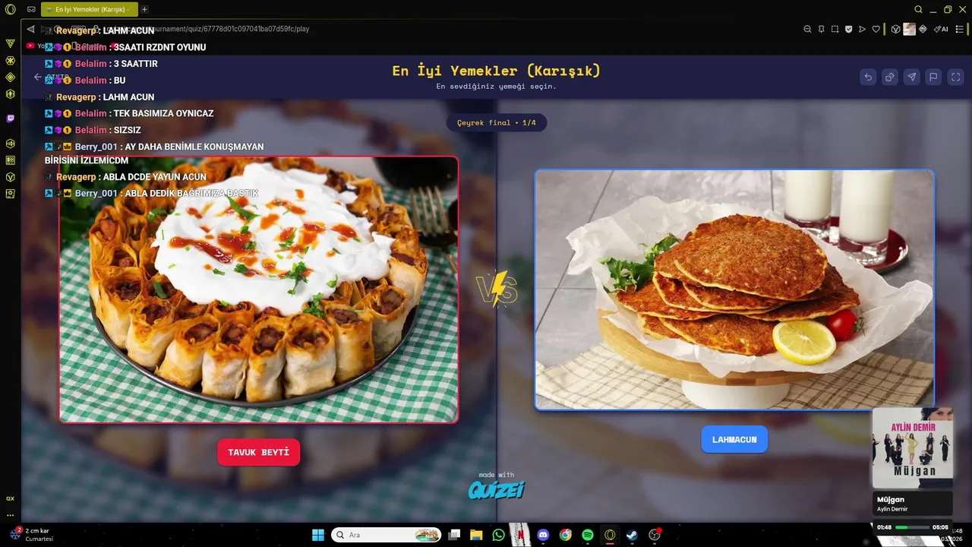Open the Quizei logo link

[497, 490]
